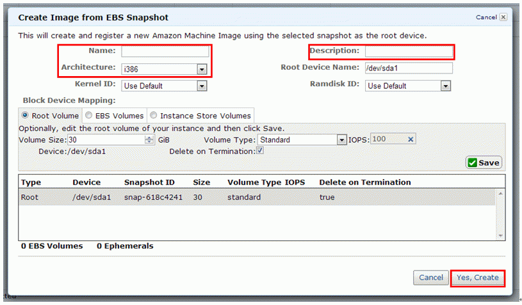The width and height of the screenshot is (522, 305).
Task: Click the table scrollbar up arrow
Action: (500, 193)
